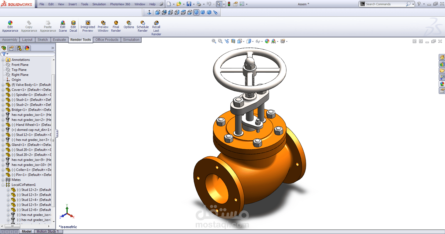
Task: Select the Front Plane item
Action: [x=20, y=65]
